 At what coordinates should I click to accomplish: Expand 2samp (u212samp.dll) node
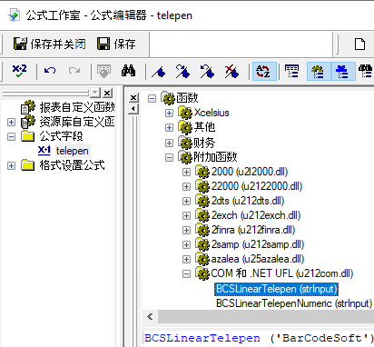pos(186,244)
